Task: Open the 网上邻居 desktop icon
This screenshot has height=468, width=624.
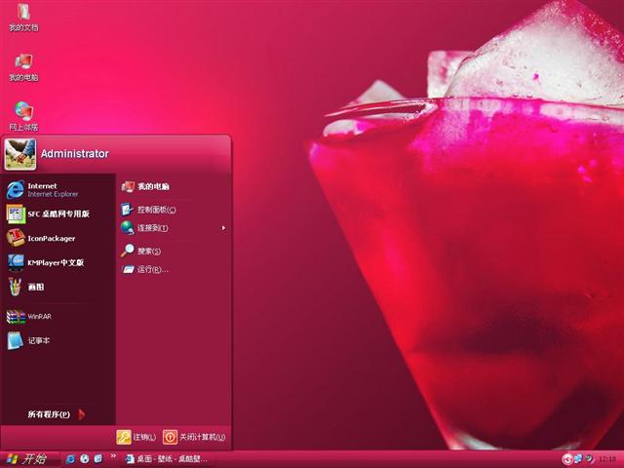Action: [23, 117]
